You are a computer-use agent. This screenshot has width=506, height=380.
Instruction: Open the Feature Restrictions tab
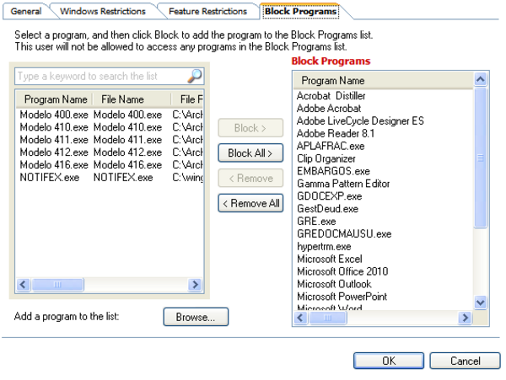(207, 11)
